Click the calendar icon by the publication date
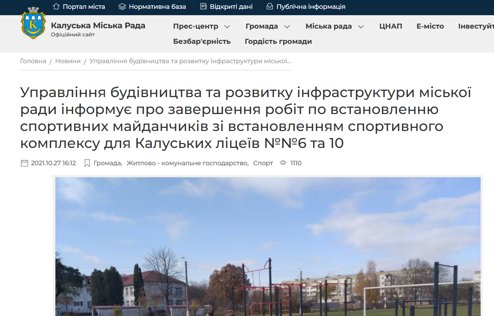This screenshot has height=316, width=494. coord(24,163)
